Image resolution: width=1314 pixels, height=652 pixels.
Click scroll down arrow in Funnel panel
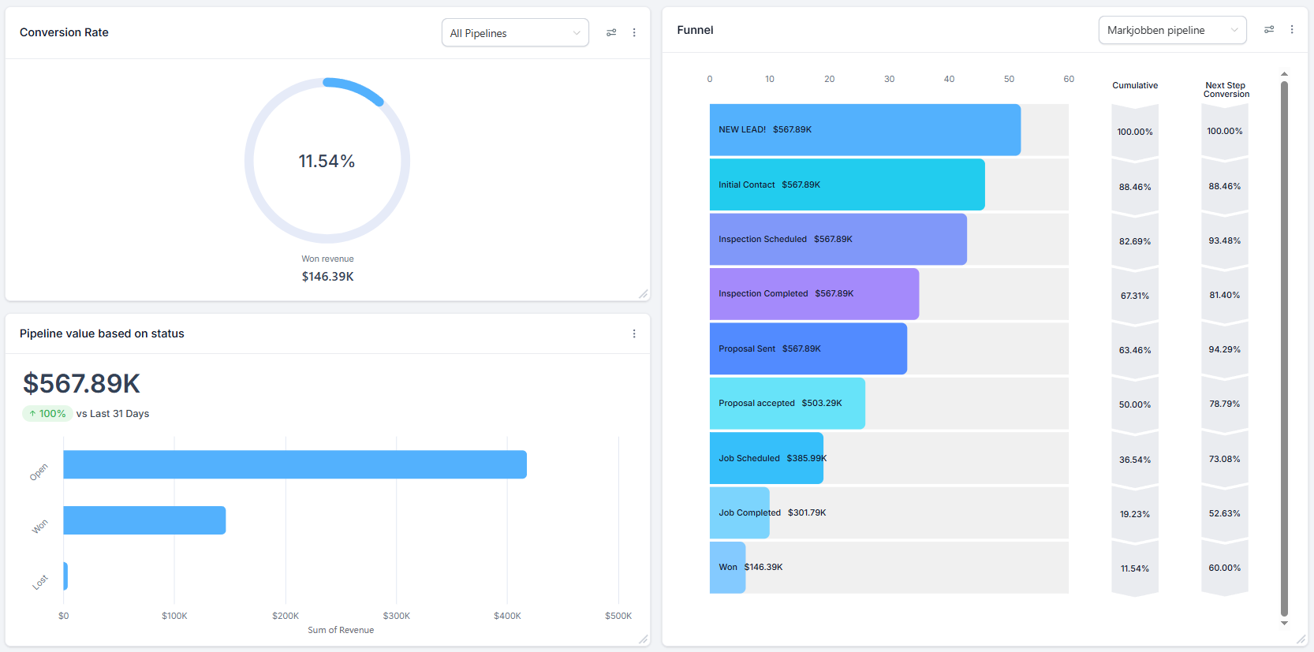click(x=1284, y=624)
